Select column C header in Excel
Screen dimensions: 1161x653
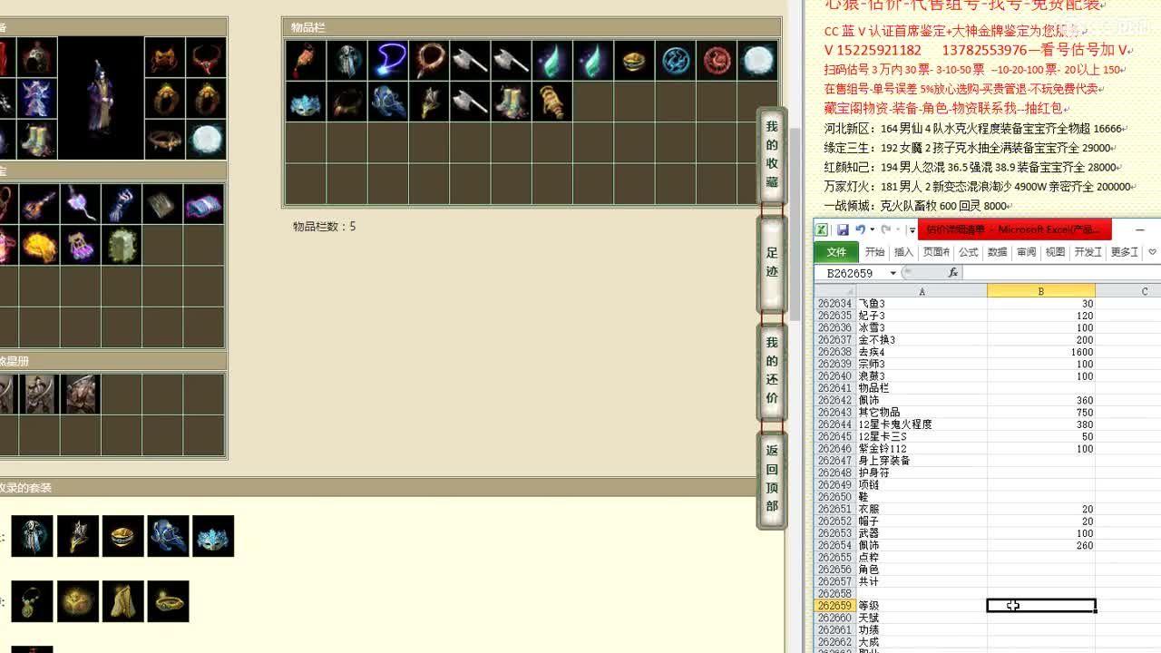point(1128,291)
